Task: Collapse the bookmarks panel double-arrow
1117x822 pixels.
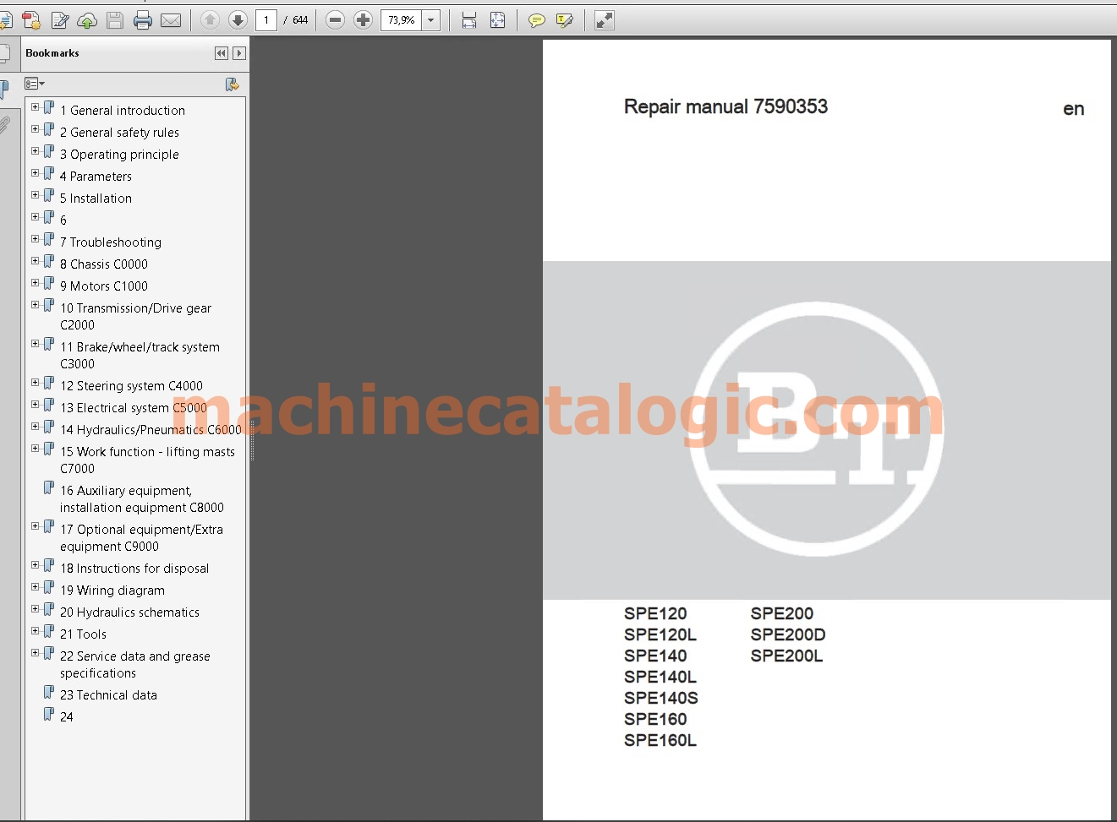Action: pyautogui.click(x=222, y=53)
